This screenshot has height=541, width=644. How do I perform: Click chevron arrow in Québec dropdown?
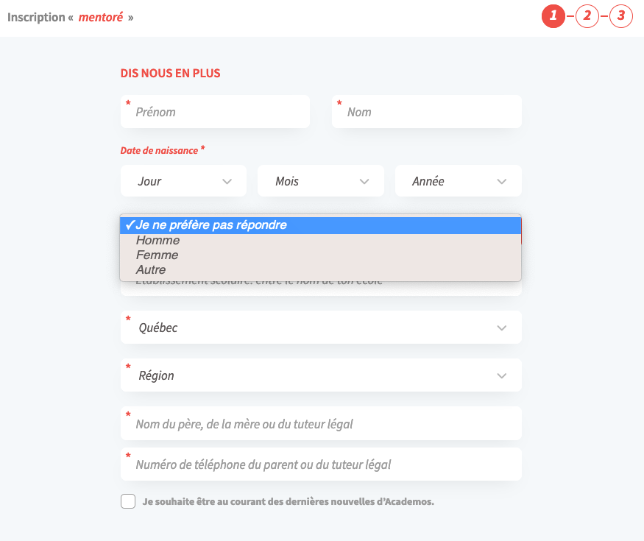point(502,328)
